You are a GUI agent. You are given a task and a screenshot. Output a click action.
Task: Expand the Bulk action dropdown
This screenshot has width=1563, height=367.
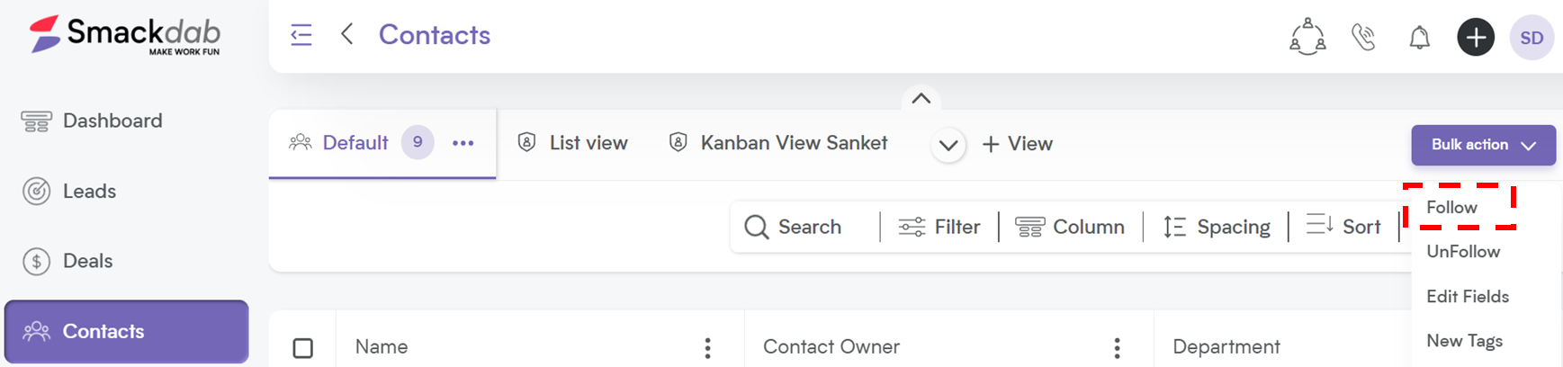pyautogui.click(x=1483, y=145)
